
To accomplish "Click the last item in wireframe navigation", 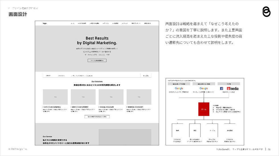I will (147, 23).
